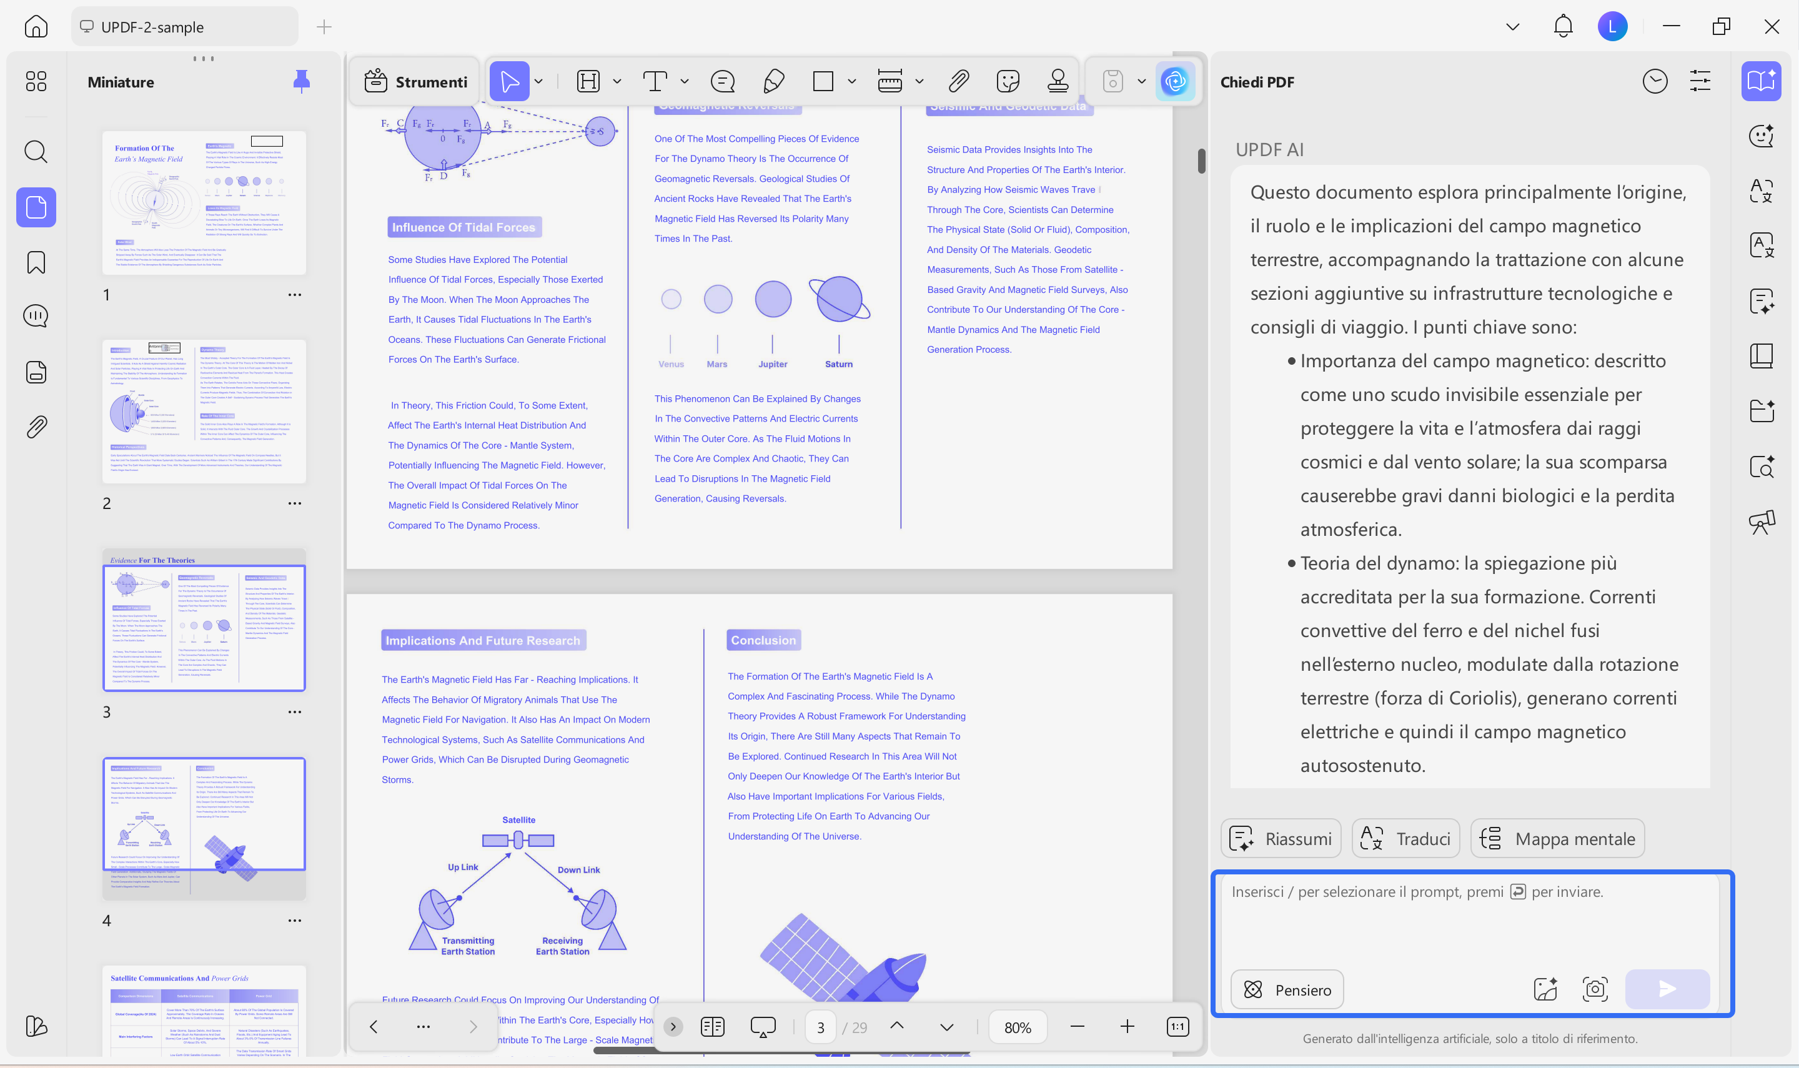Open the sticker tool

click(1008, 81)
